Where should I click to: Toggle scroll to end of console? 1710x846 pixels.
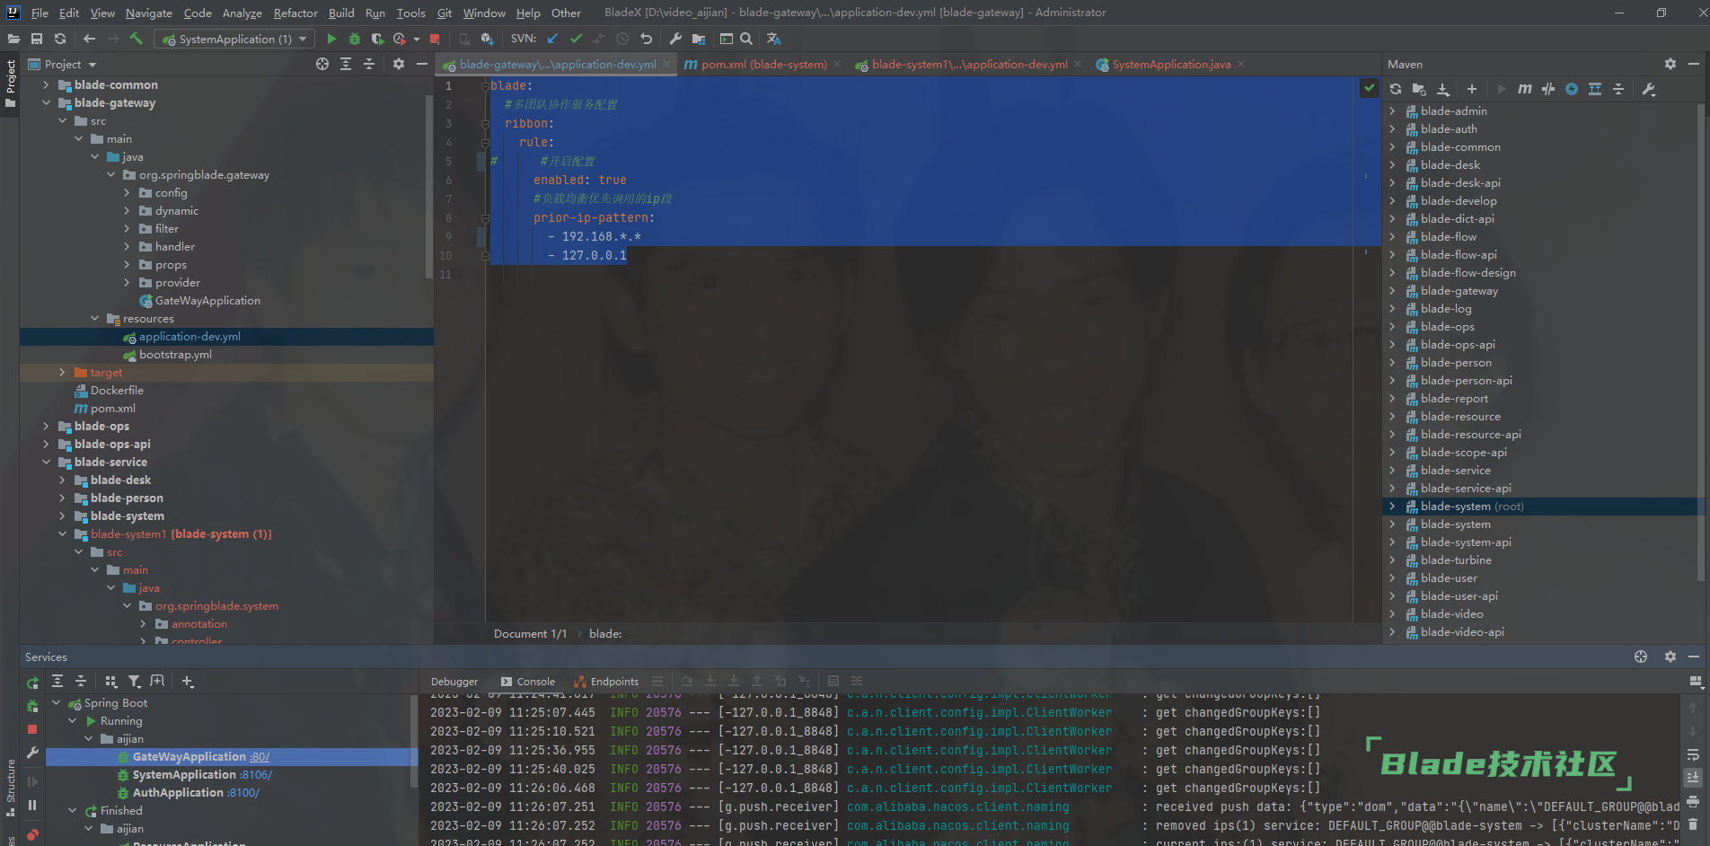pyautogui.click(x=1693, y=778)
